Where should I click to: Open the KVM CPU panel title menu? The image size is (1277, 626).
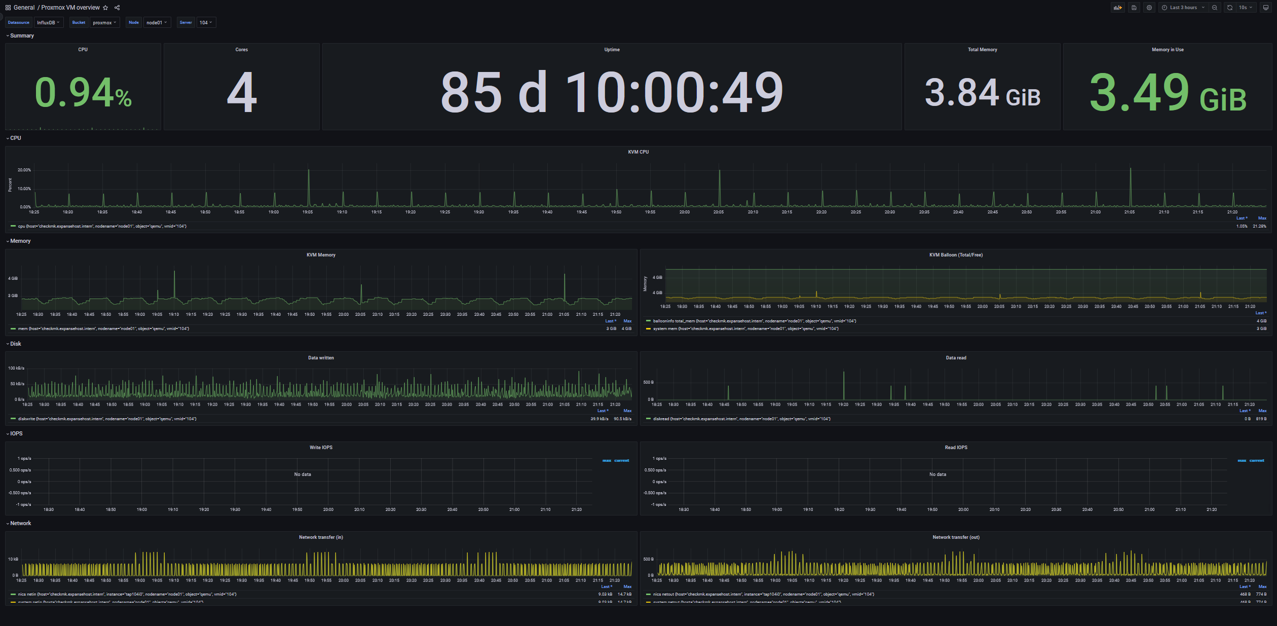[x=638, y=152]
